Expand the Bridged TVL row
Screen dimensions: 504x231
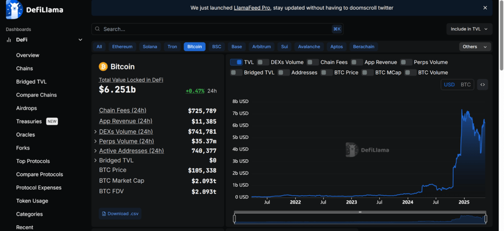pyautogui.click(x=95, y=160)
